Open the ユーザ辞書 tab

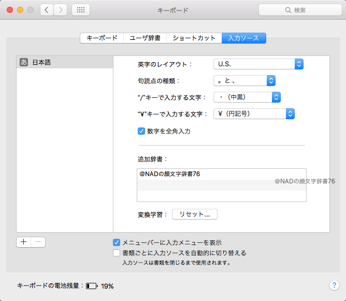[145, 38]
